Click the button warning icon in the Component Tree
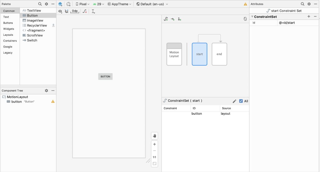Image resolution: width=320 pixels, height=172 pixels. (53, 102)
